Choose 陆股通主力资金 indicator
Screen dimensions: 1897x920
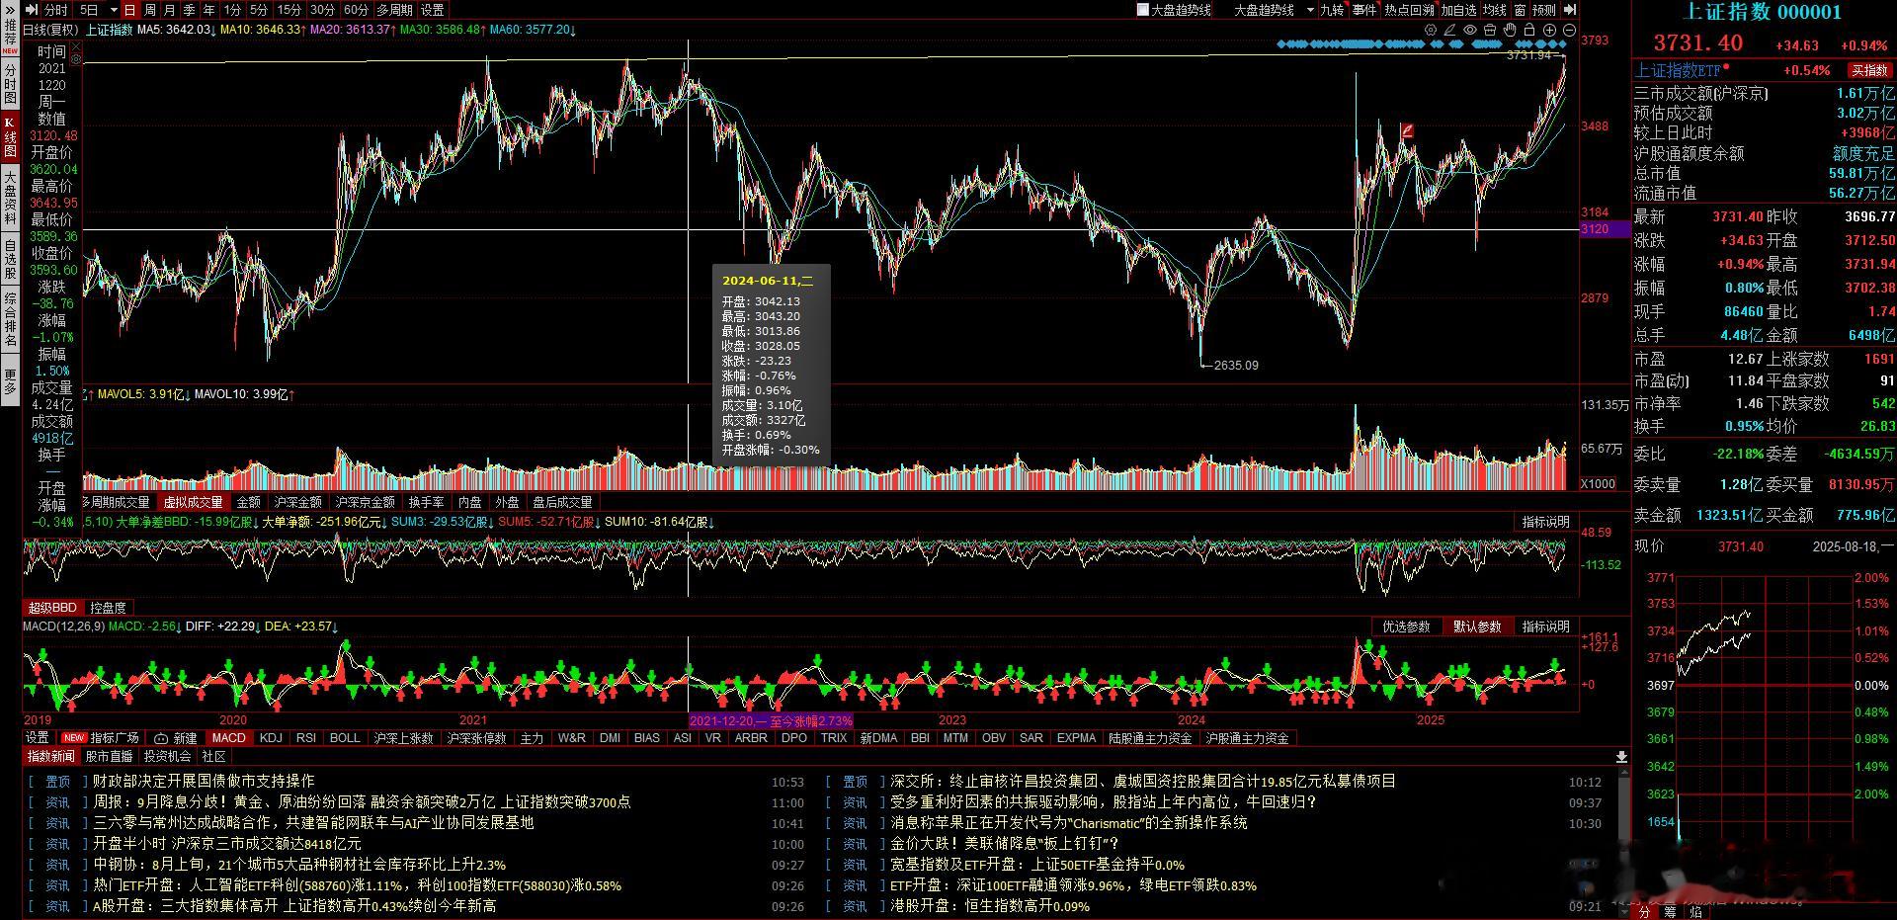click(x=1150, y=738)
